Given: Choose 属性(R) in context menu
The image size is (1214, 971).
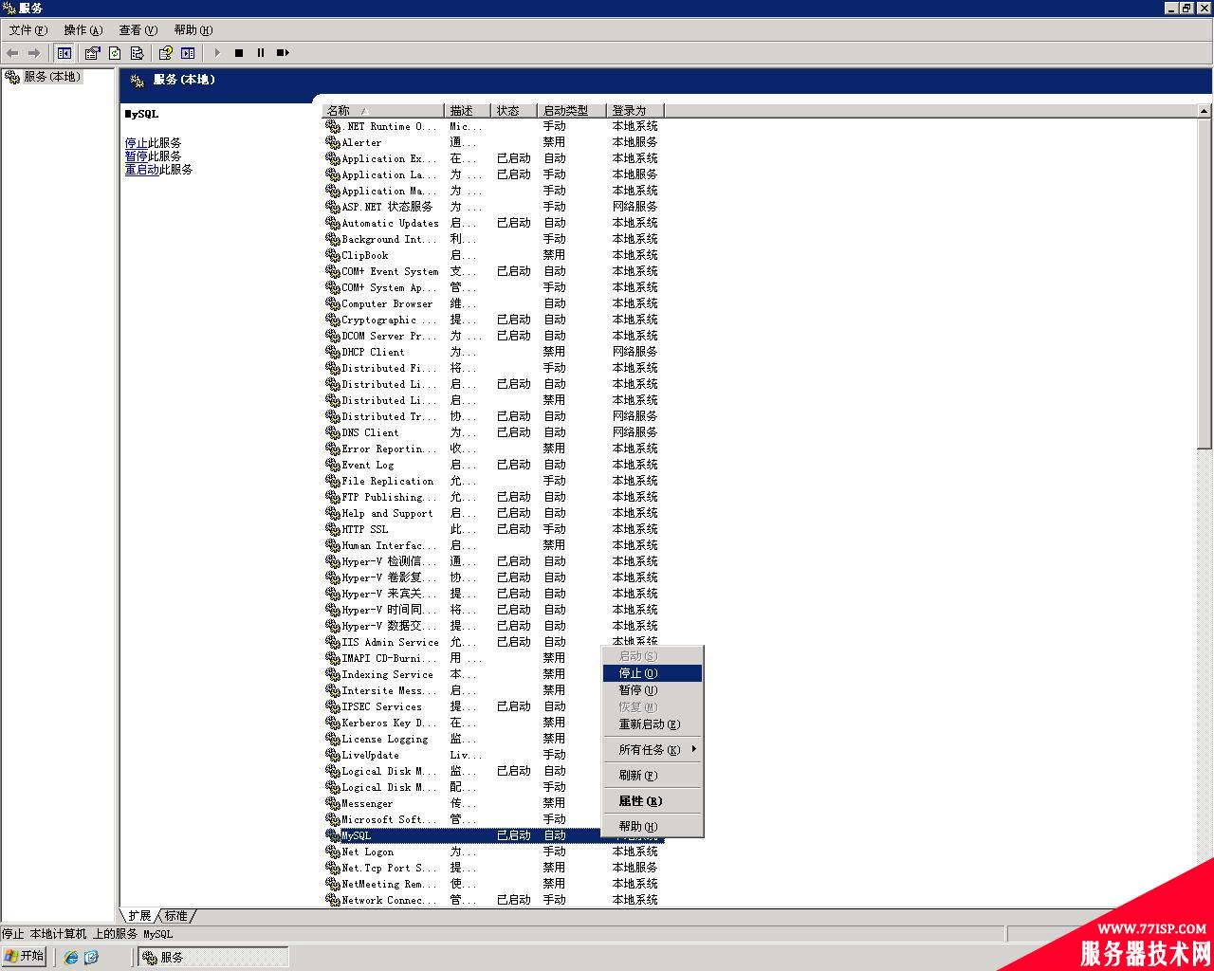Looking at the screenshot, I should tap(653, 801).
